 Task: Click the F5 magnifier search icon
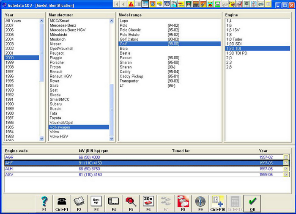tap(131, 200)
